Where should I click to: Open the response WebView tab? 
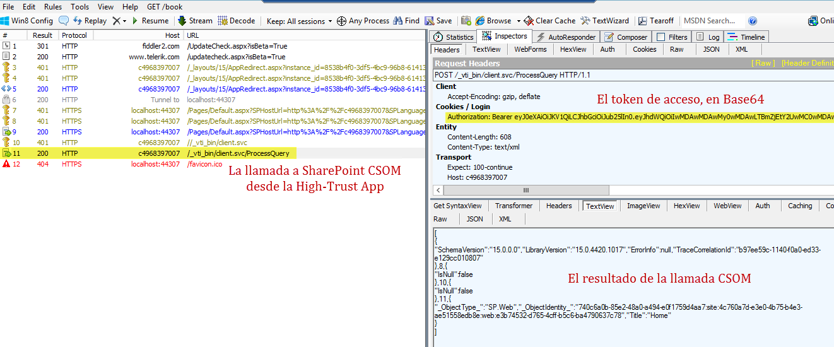(727, 206)
